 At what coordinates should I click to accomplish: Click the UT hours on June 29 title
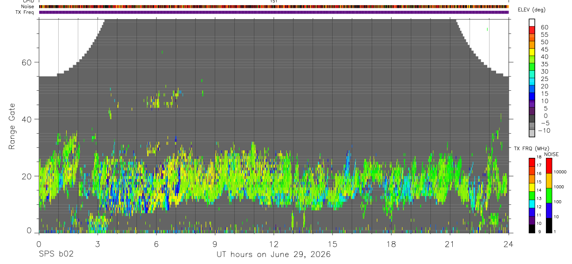[273, 254]
